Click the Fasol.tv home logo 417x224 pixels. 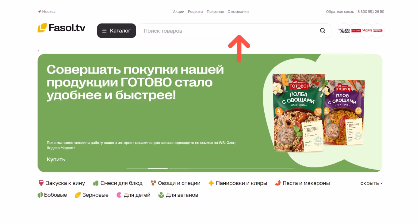pyautogui.click(x=61, y=28)
